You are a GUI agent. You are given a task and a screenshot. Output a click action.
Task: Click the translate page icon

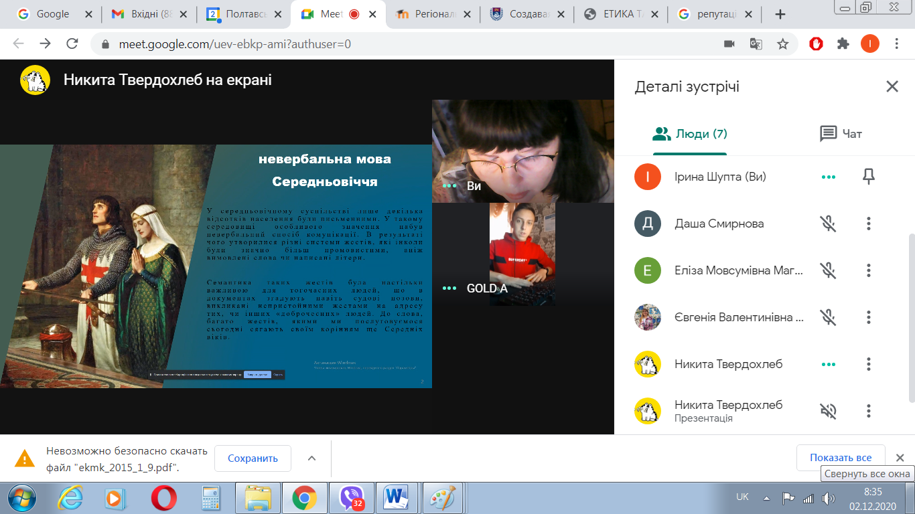tap(756, 44)
